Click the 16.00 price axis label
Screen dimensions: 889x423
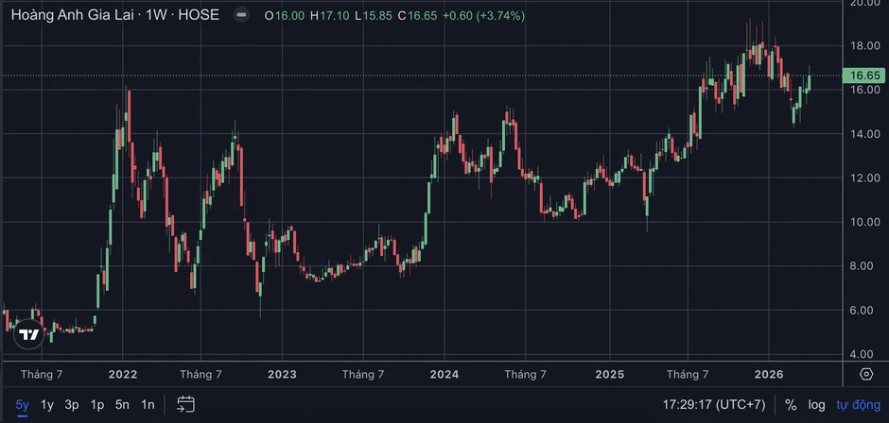[x=864, y=90]
